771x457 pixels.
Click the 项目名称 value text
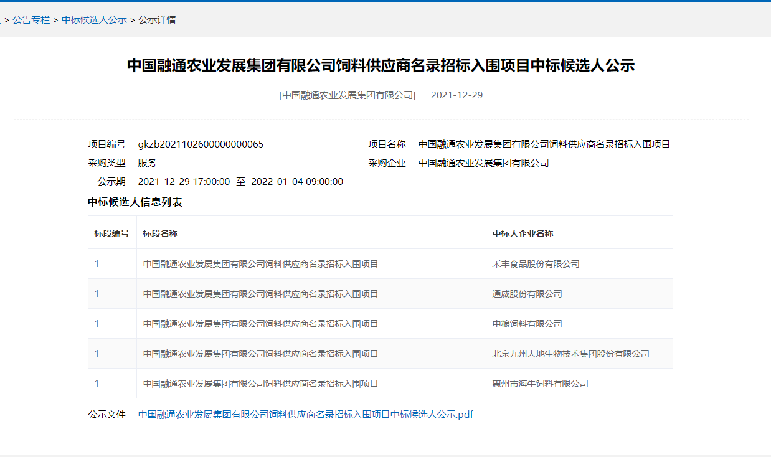(544, 144)
